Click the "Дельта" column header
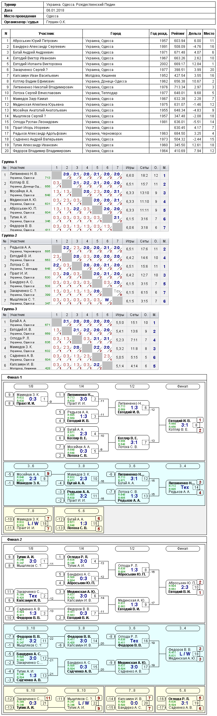Screen dimensions: 217x716 [x=195, y=34]
